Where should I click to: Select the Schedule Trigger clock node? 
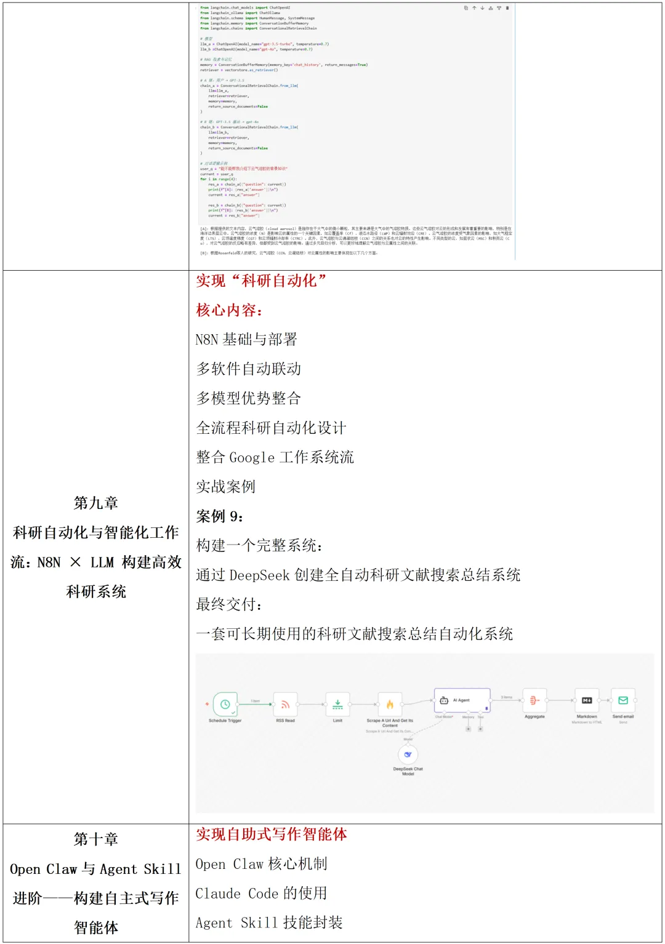225,704
